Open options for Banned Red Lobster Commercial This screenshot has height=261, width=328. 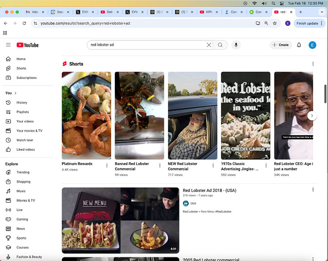point(160,166)
